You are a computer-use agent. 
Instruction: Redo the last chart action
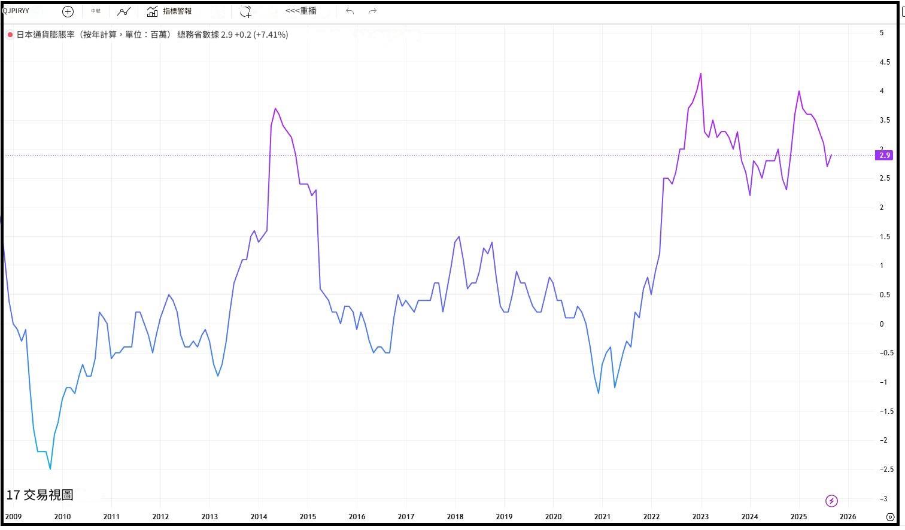tap(372, 11)
